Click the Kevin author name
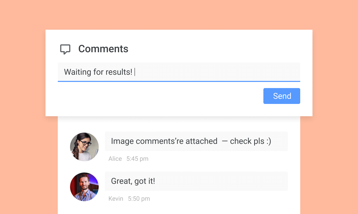This screenshot has height=214, width=358. (116, 199)
